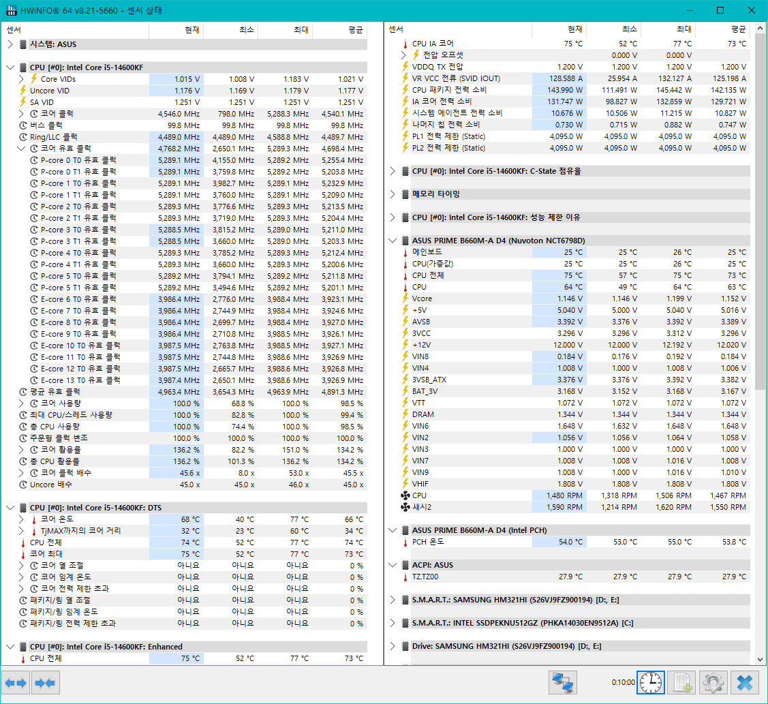768x704 pixels.
Task: Click 0:10:00 elapsed time text
Action: [623, 682]
